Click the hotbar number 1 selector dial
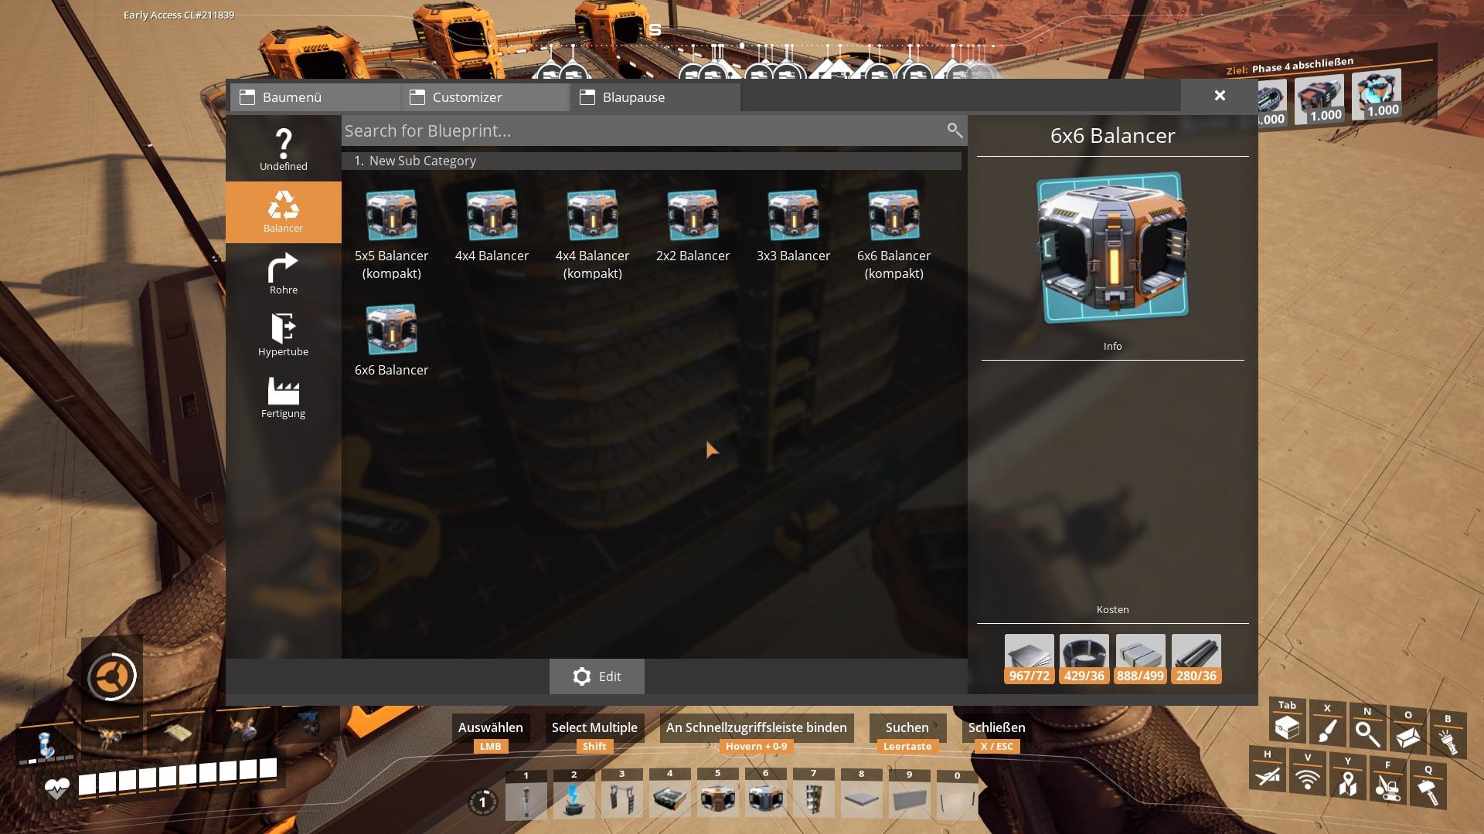This screenshot has height=834, width=1484. pyautogui.click(x=482, y=802)
